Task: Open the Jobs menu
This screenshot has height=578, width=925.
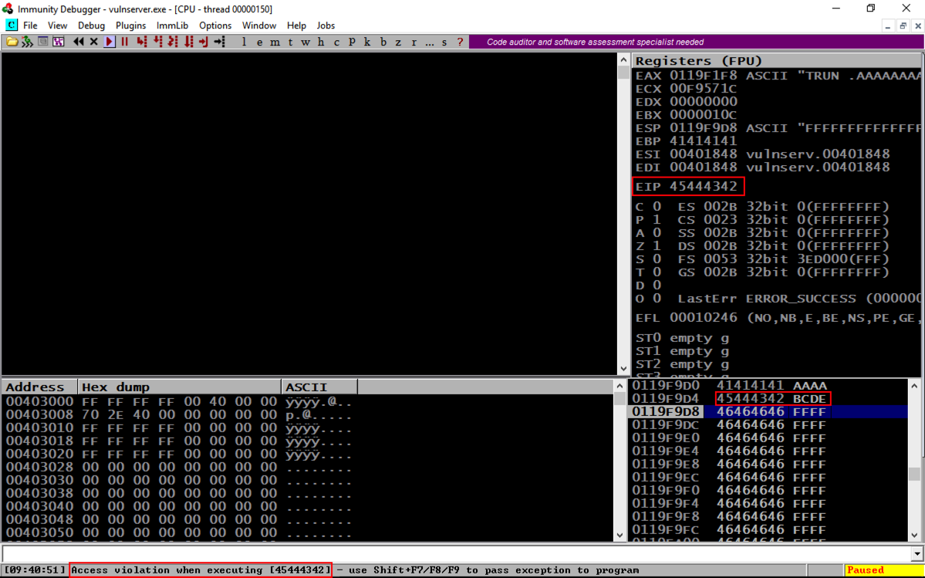Action: coord(326,25)
